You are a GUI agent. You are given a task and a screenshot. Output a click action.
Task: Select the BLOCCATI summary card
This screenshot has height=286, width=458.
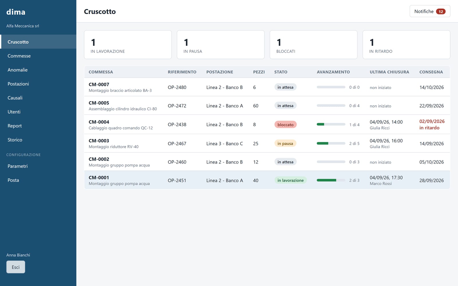tap(313, 45)
